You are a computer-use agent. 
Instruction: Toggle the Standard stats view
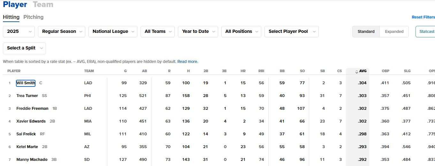366,31
